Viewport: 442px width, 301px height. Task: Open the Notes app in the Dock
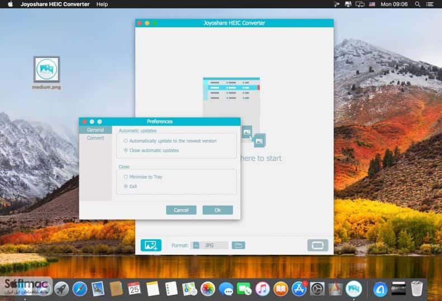[153, 289]
